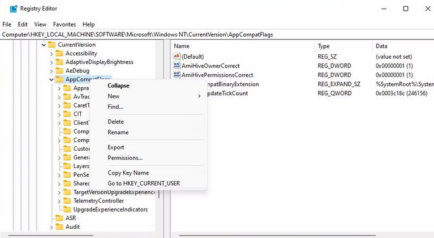
Task: Select the UpgradeExperienceIndicators tree item
Action: (111, 210)
